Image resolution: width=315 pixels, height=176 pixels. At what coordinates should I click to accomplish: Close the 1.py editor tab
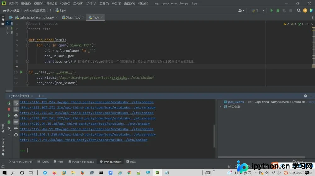pos(102,17)
